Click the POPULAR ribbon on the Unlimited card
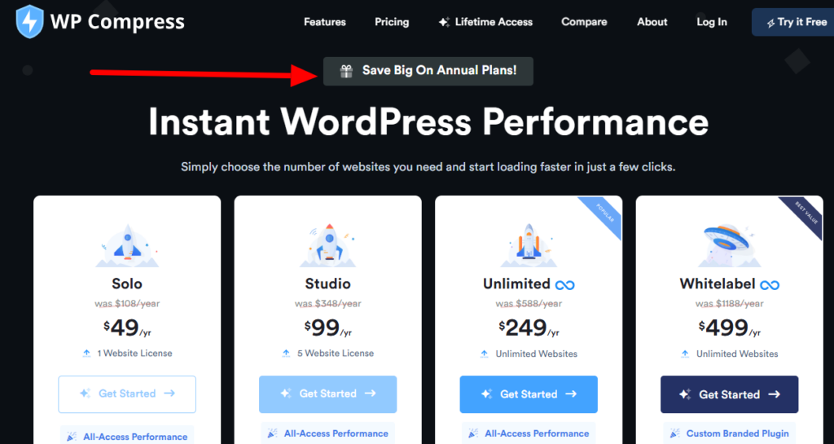 click(x=604, y=213)
